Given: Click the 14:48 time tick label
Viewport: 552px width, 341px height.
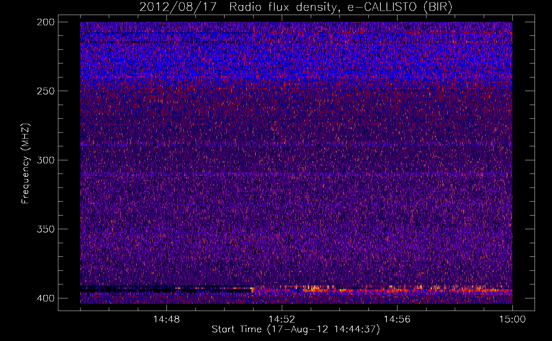Looking at the screenshot, I should (x=166, y=319).
